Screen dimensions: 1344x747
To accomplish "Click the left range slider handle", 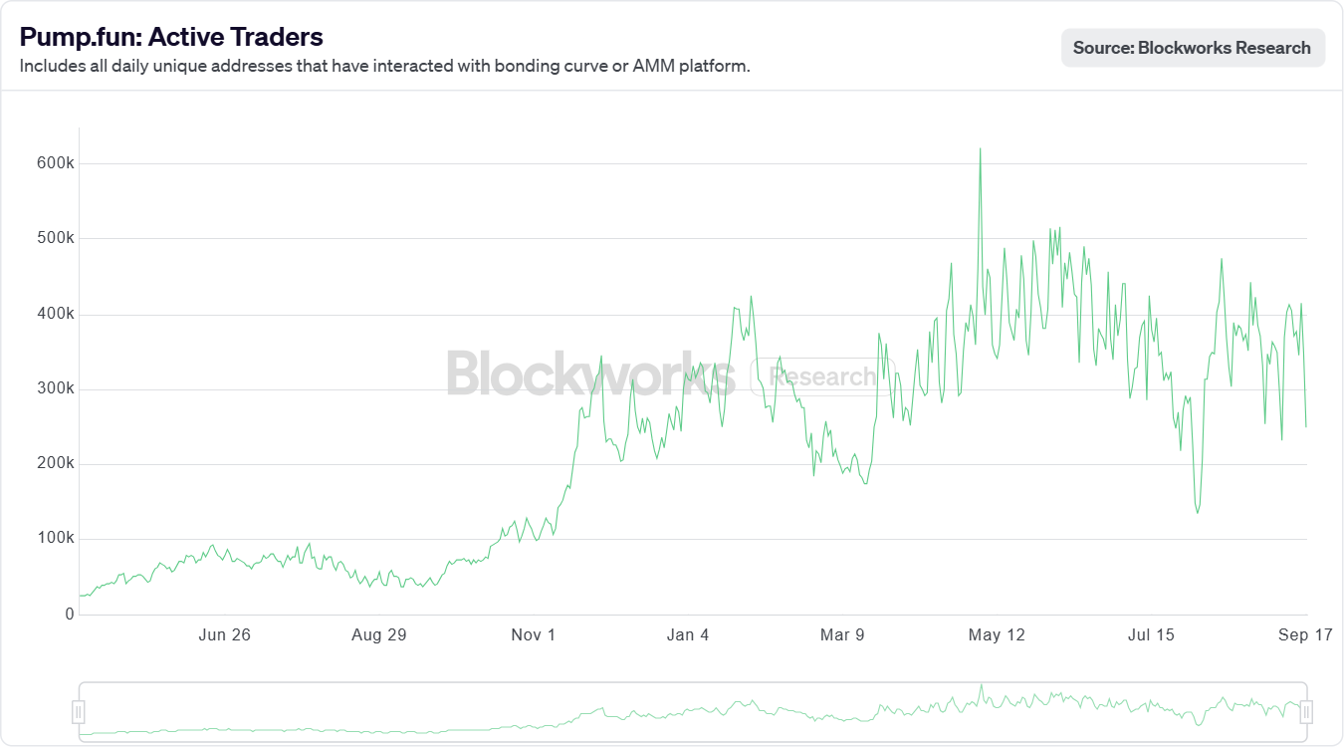I will pyautogui.click(x=79, y=711).
